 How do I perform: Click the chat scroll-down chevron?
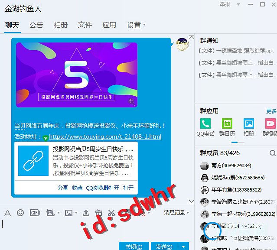(x=192, y=201)
